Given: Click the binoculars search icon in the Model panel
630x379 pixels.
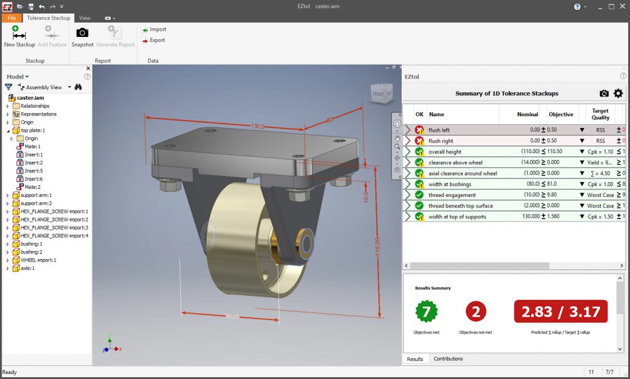Looking at the screenshot, I should (x=78, y=87).
